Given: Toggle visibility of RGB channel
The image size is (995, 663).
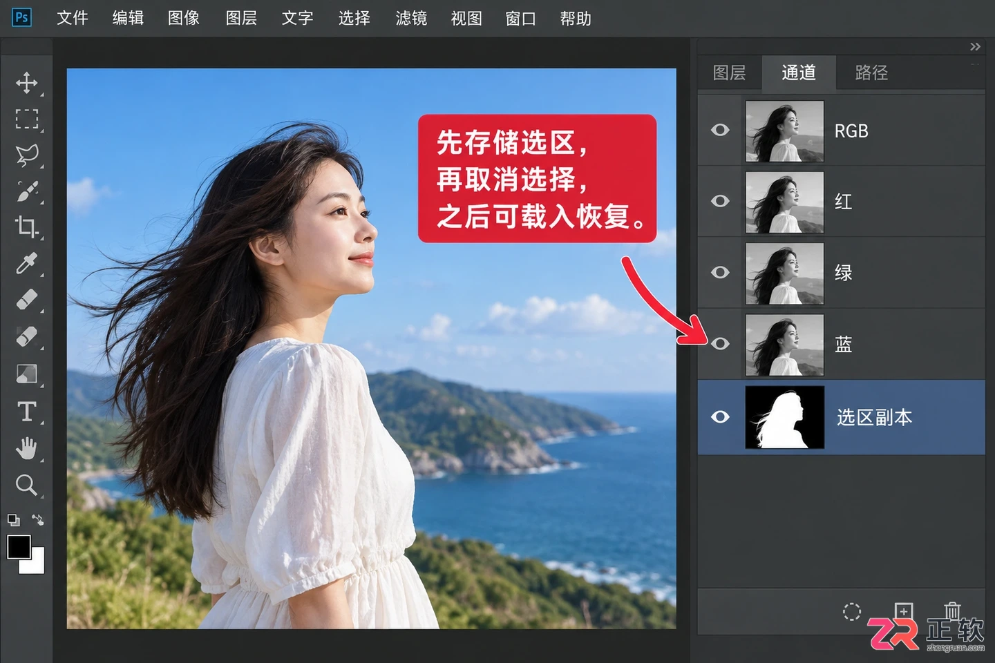Looking at the screenshot, I should coord(720,130).
